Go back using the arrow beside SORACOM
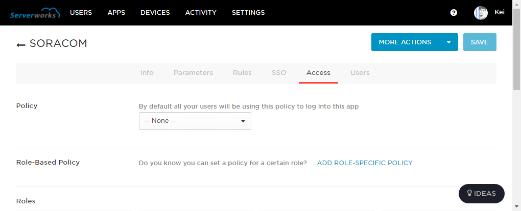 tap(20, 44)
